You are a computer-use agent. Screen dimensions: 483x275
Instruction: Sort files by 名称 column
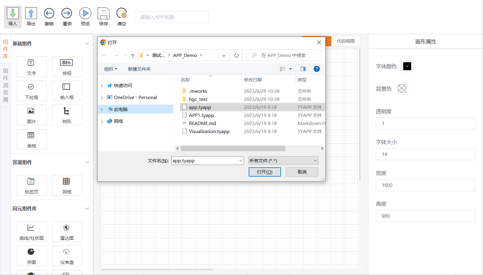point(185,80)
